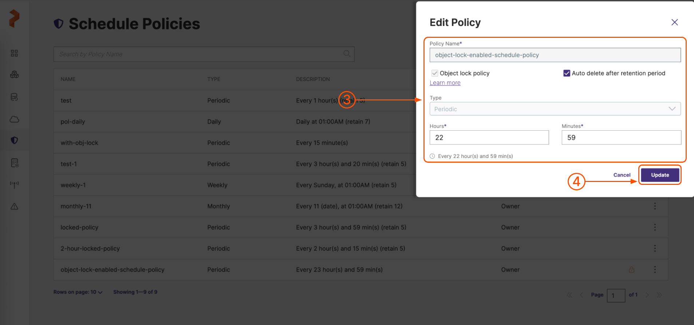Click the search magnifier icon
The width and height of the screenshot is (694, 325).
pyautogui.click(x=347, y=54)
